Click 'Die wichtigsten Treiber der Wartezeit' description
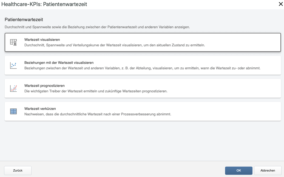Image resolution: width=284 pixels, height=177 pixels. [x=96, y=91]
